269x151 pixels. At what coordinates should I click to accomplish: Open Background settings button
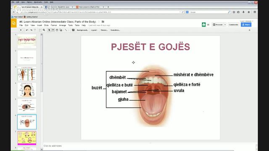click(82, 30)
